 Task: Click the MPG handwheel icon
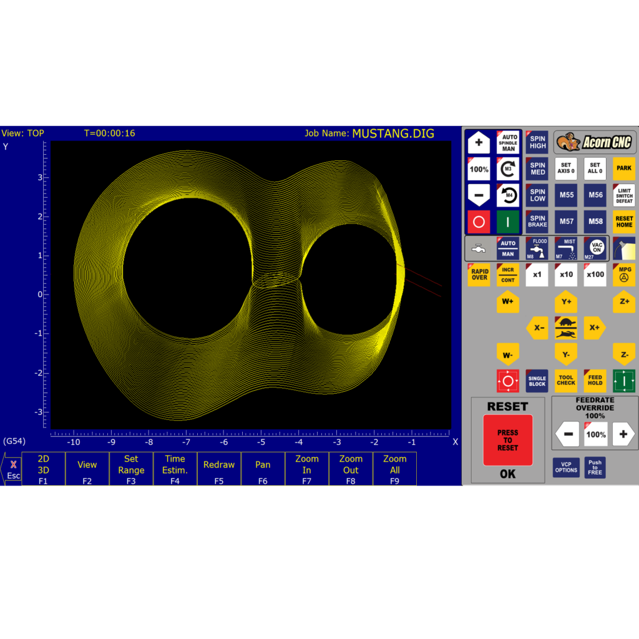(623, 275)
